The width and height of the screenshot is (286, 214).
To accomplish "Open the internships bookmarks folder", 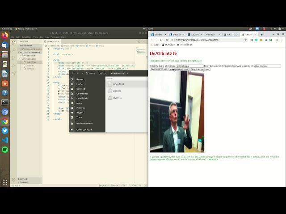I will point(185,45).
